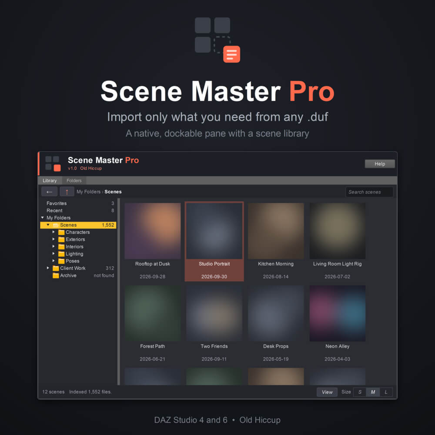Select the Archive folder row
This screenshot has height=435, width=435.
[78, 275]
